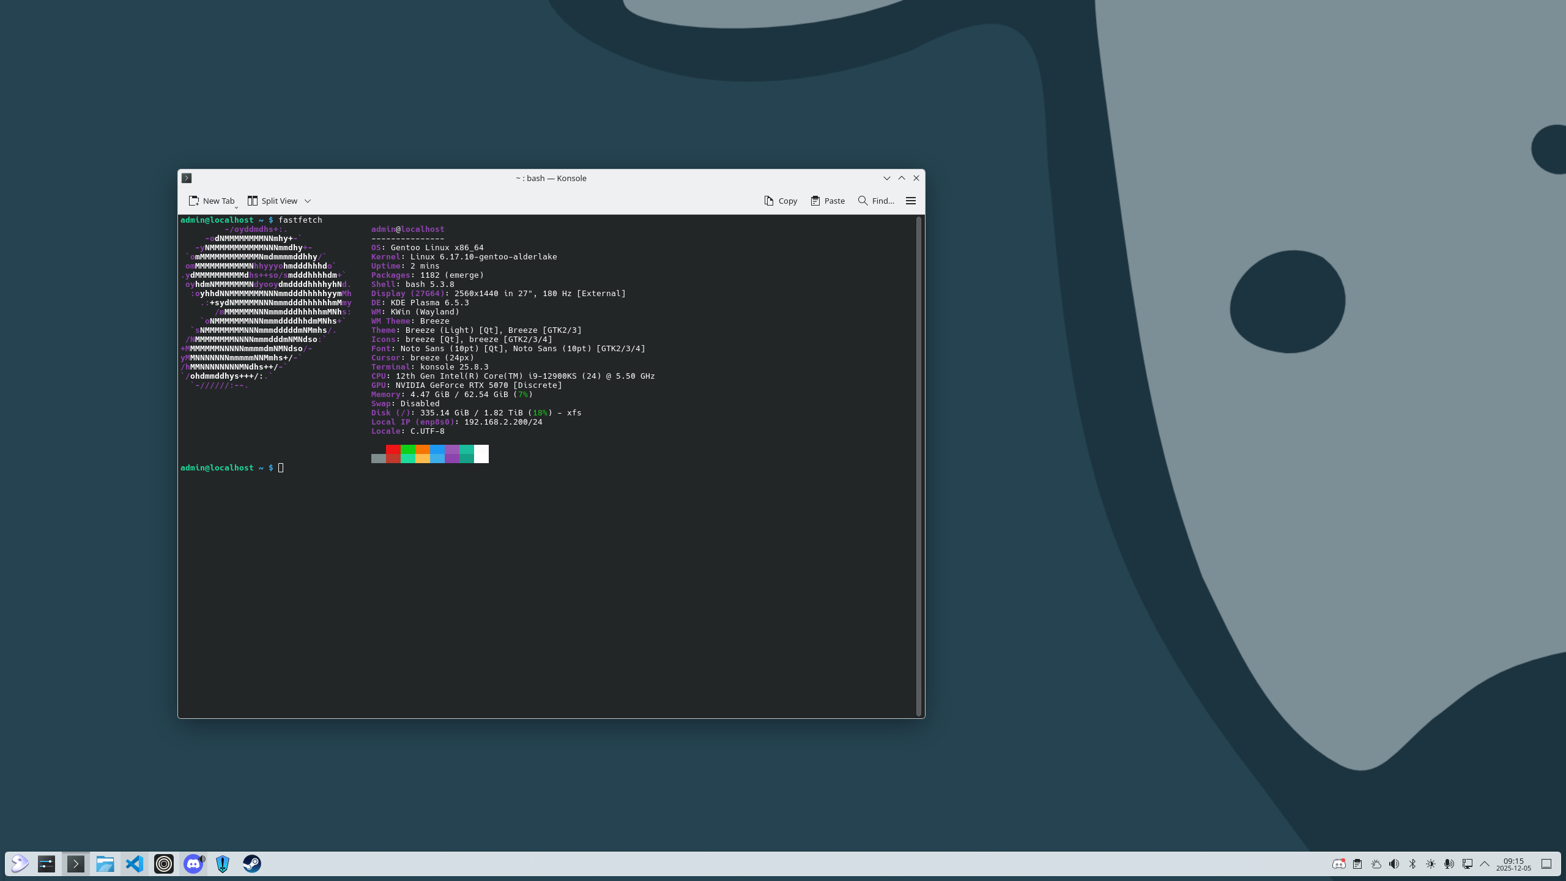This screenshot has height=881, width=1566.
Task: Expand the New Tab dropdown arrow
Action: click(236, 207)
